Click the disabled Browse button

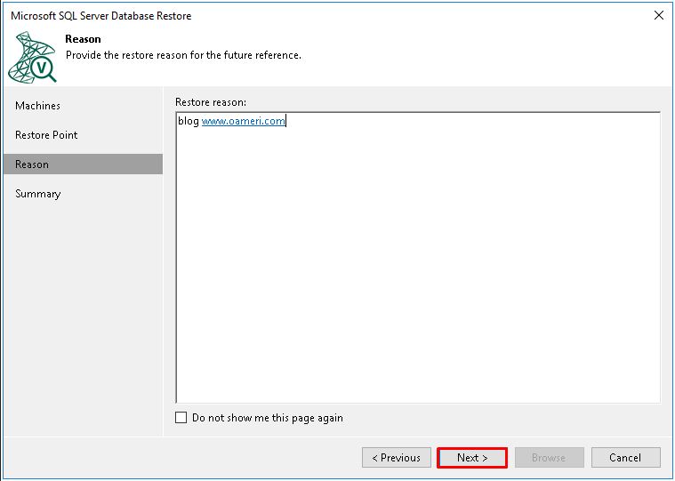(549, 458)
